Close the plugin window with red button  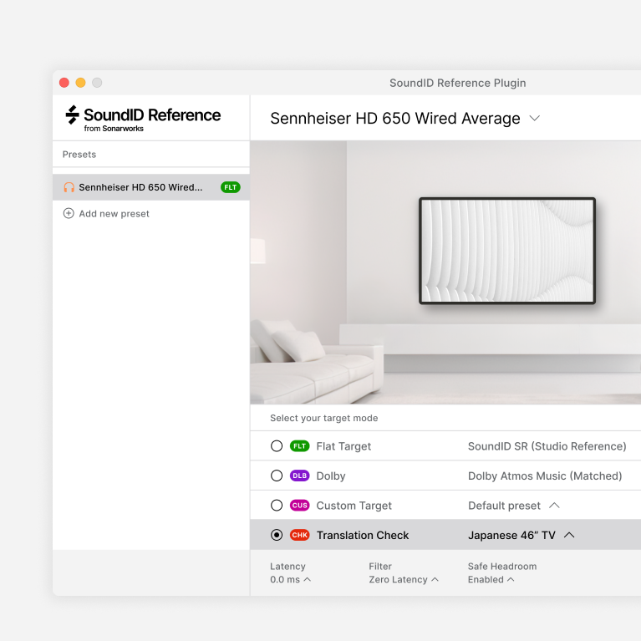64,83
